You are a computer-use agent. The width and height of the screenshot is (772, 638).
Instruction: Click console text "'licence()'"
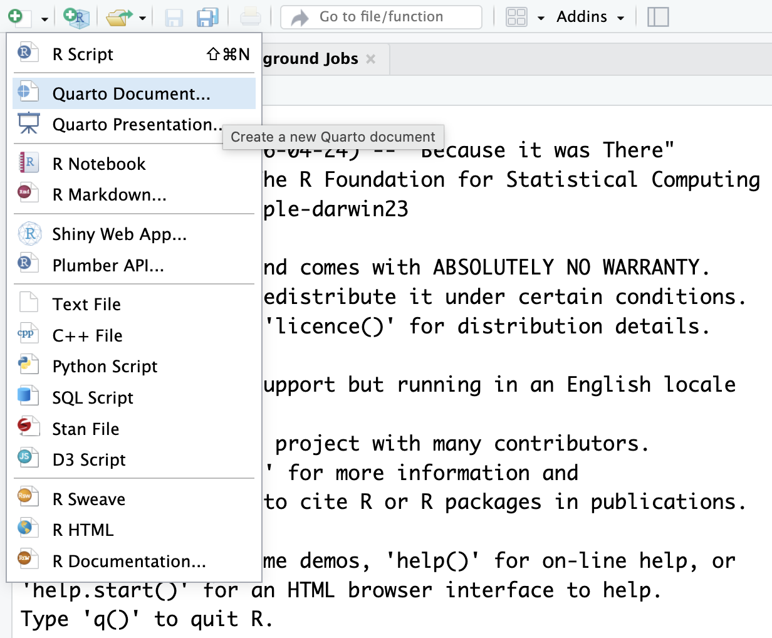click(x=330, y=327)
